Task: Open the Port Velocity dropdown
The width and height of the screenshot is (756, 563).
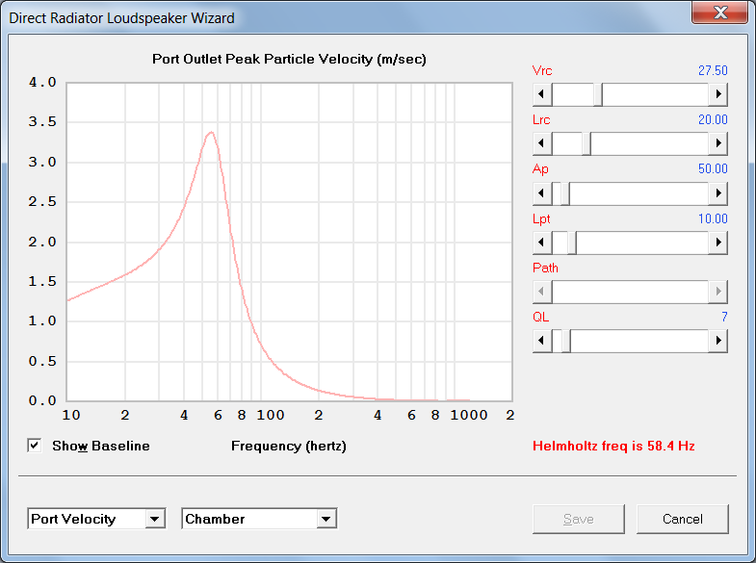Action: click(x=155, y=519)
